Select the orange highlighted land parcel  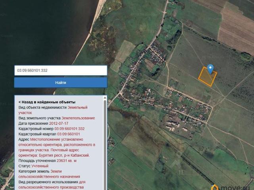[x=207, y=76]
